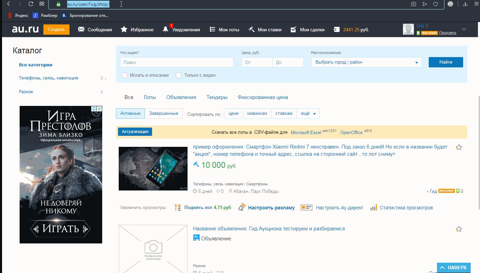Click the send-page arrow icon in address bar
Viewport: 480px width, 273px height.
point(425,4)
